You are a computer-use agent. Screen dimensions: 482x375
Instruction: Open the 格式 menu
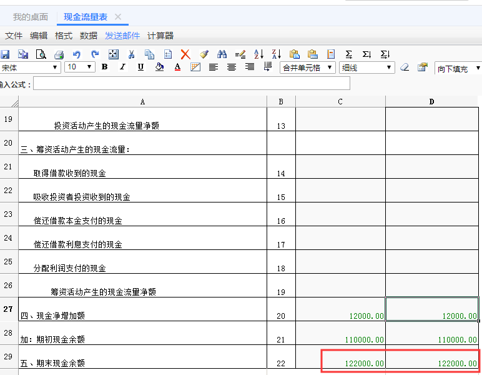64,36
